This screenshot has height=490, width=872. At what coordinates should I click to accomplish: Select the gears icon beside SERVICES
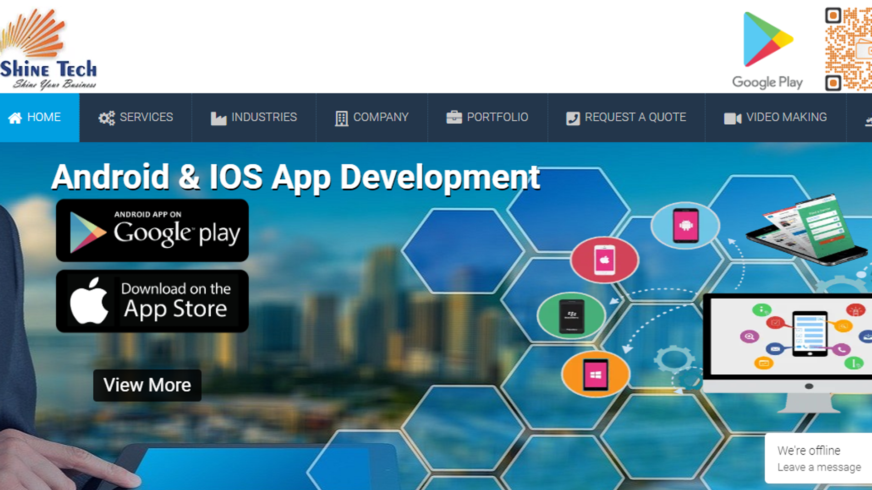tap(107, 118)
